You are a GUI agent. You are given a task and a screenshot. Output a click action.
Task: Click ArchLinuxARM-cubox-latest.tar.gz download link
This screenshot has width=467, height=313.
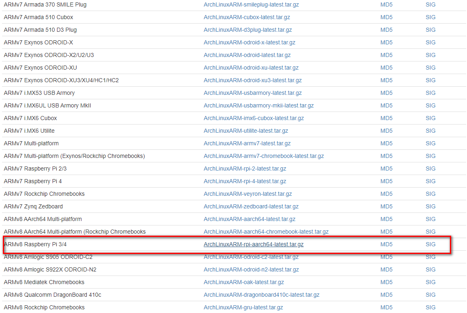[x=247, y=17]
